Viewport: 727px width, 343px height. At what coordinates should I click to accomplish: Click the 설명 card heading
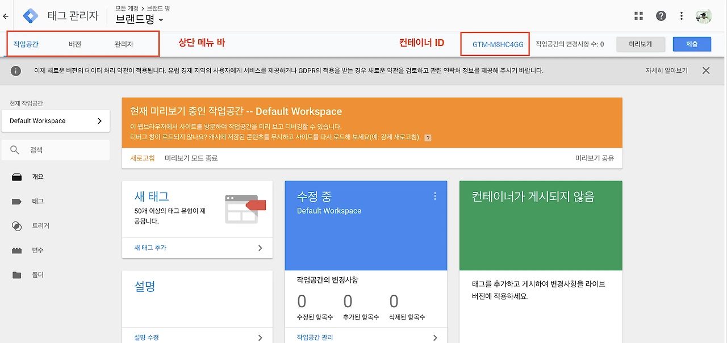pyautogui.click(x=145, y=286)
